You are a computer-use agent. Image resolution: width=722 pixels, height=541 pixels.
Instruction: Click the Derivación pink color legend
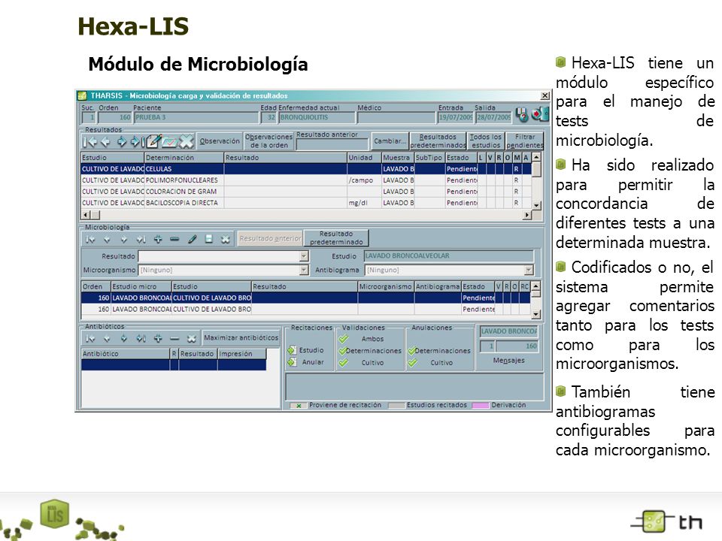481,405
